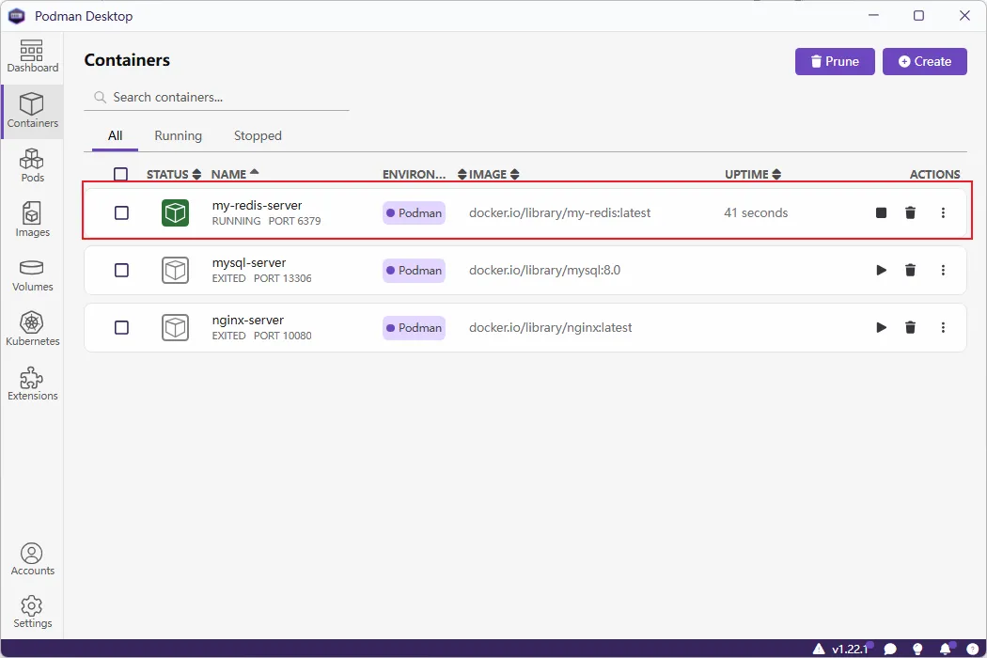Screen dimensions: 987x658
Task: Stop the my-redis-server container
Action: pos(881,213)
